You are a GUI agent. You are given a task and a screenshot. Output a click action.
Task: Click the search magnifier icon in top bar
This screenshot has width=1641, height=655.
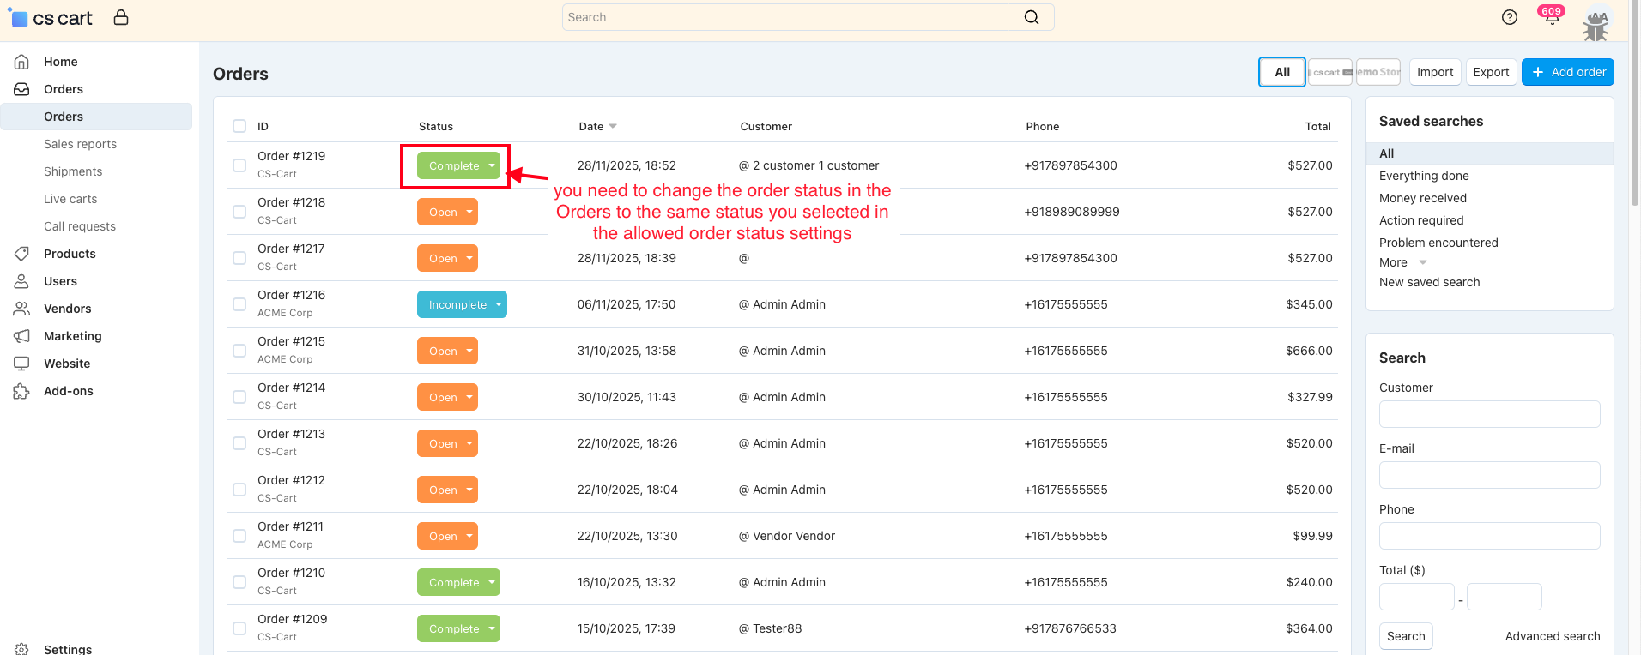click(1032, 17)
